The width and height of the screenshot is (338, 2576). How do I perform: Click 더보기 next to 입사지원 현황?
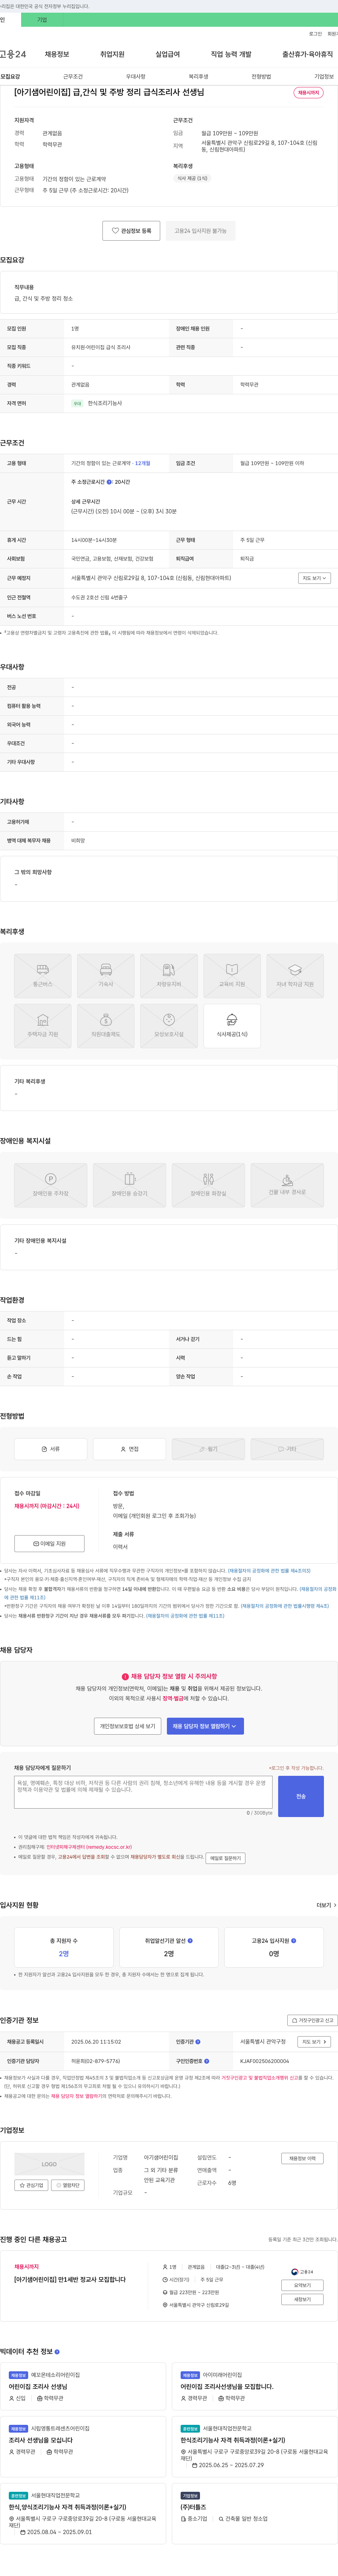pyautogui.click(x=326, y=1905)
